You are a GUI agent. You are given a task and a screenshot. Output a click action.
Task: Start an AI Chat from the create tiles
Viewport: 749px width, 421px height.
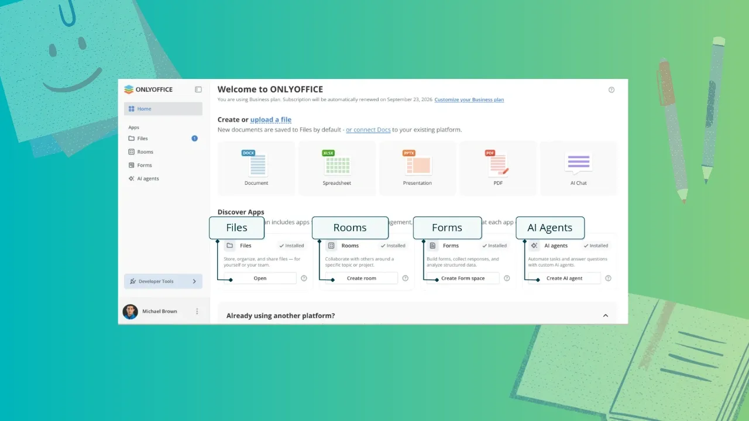[579, 168]
